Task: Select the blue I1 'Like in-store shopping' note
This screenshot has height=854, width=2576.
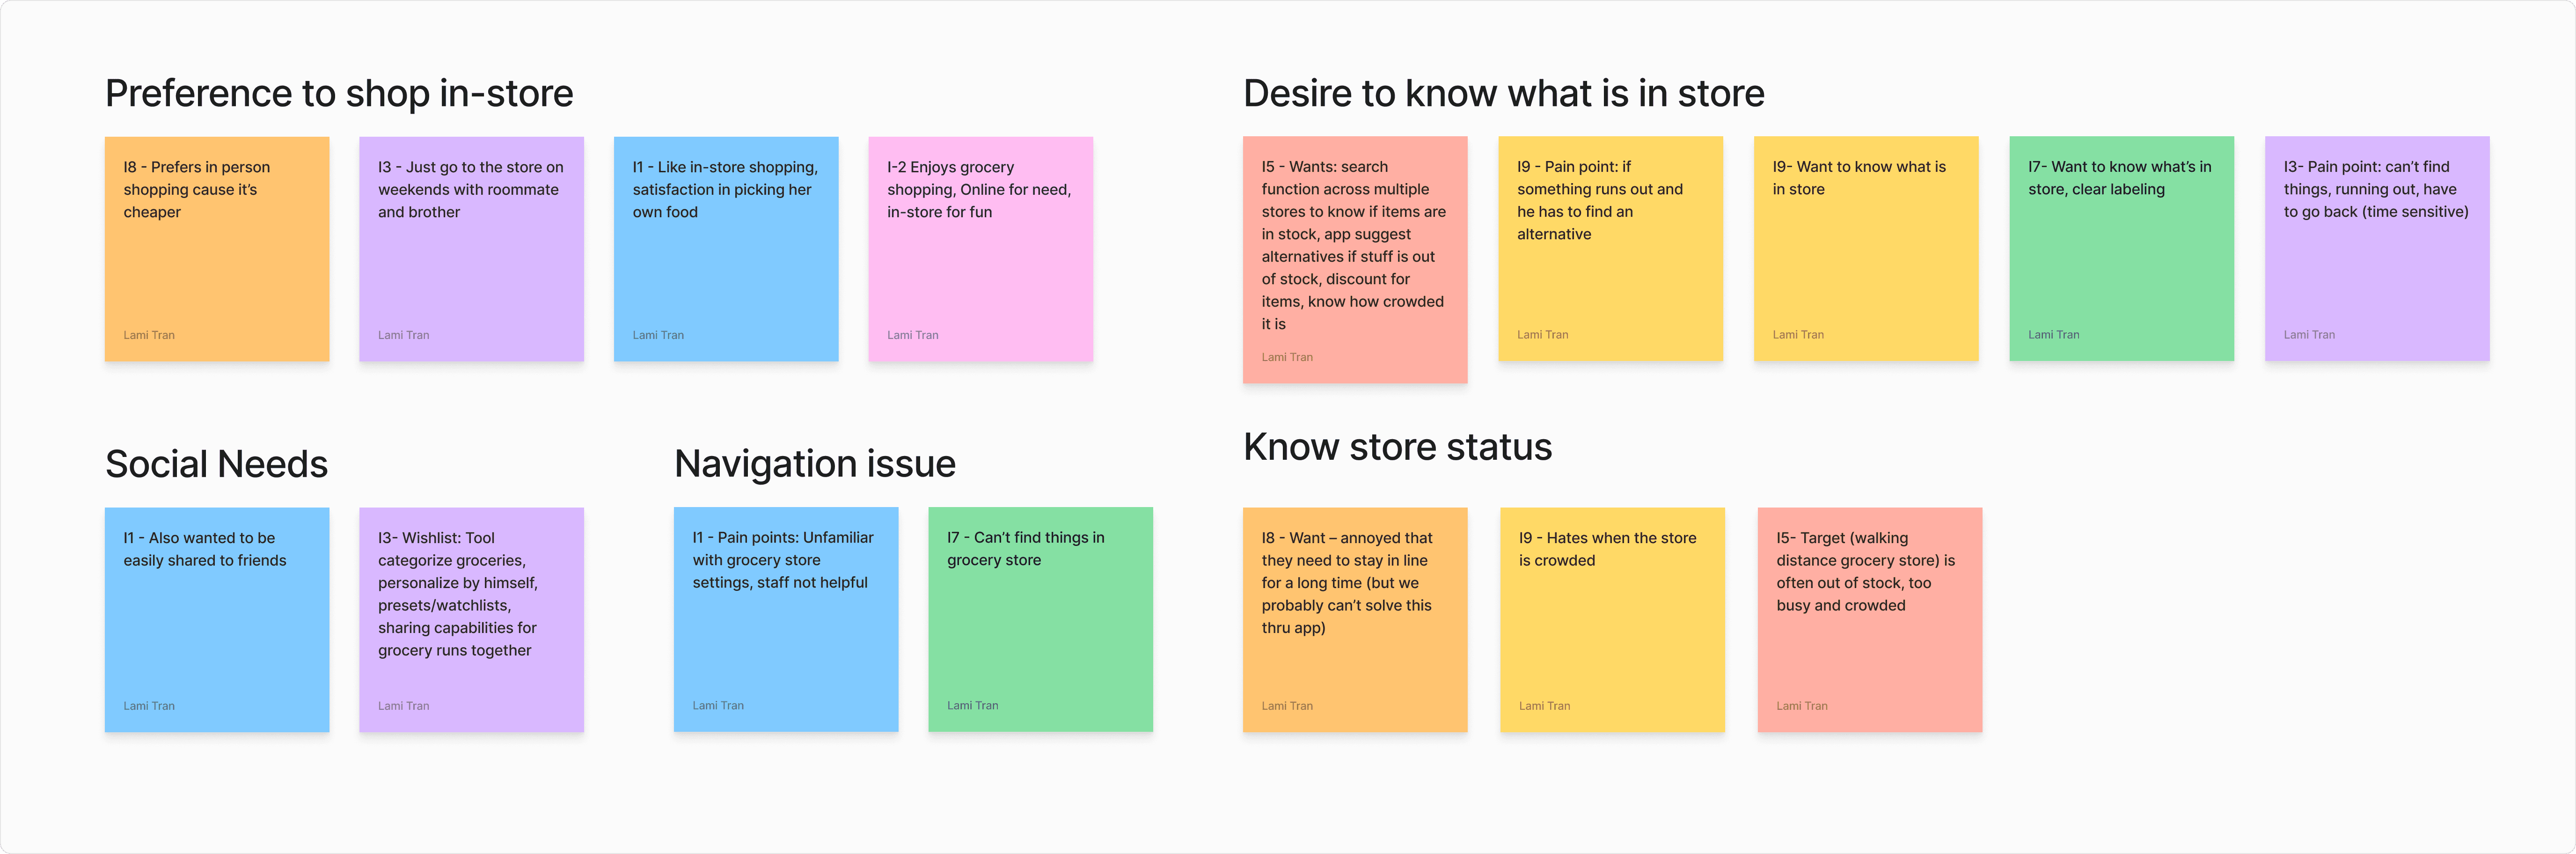Action: click(726, 250)
